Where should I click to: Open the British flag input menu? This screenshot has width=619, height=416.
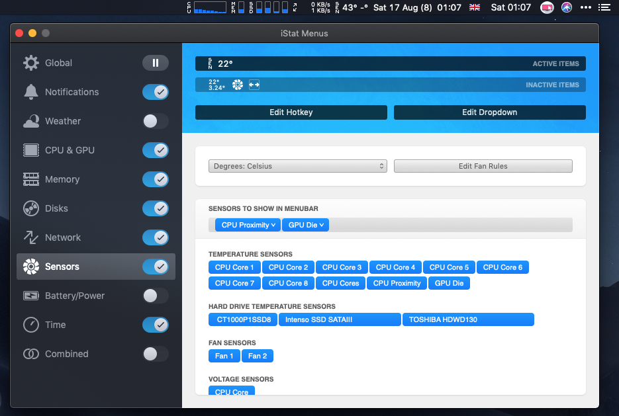[475, 7]
